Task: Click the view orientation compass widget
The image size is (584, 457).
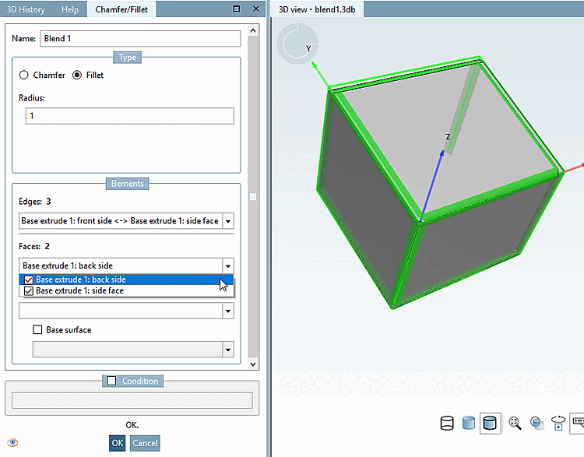Action: [297, 44]
